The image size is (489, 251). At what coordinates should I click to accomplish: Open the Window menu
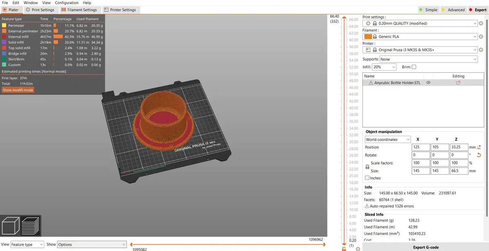click(31, 3)
